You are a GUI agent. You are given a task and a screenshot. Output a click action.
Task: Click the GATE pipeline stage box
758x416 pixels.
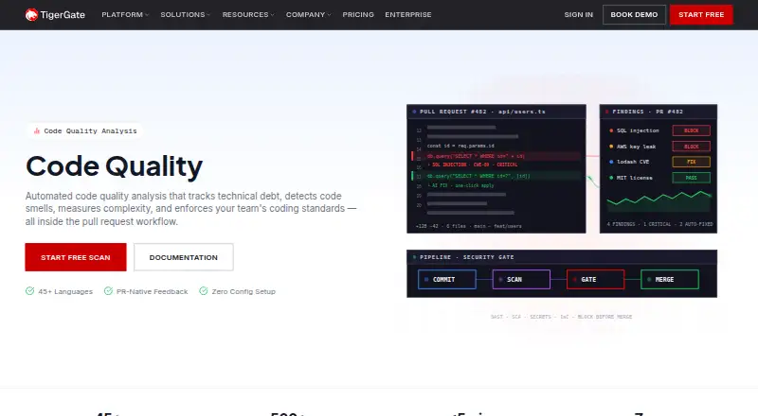point(596,280)
